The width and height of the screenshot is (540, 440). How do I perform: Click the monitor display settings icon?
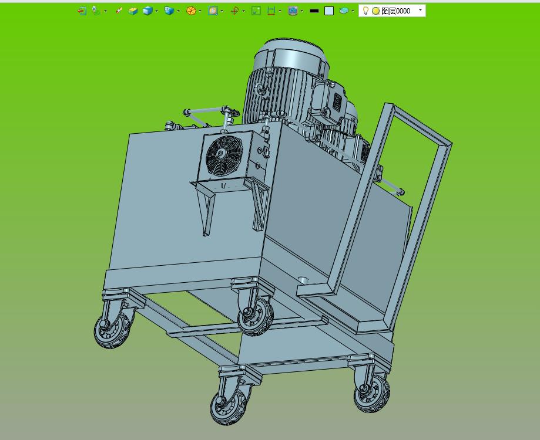pyautogui.click(x=293, y=11)
